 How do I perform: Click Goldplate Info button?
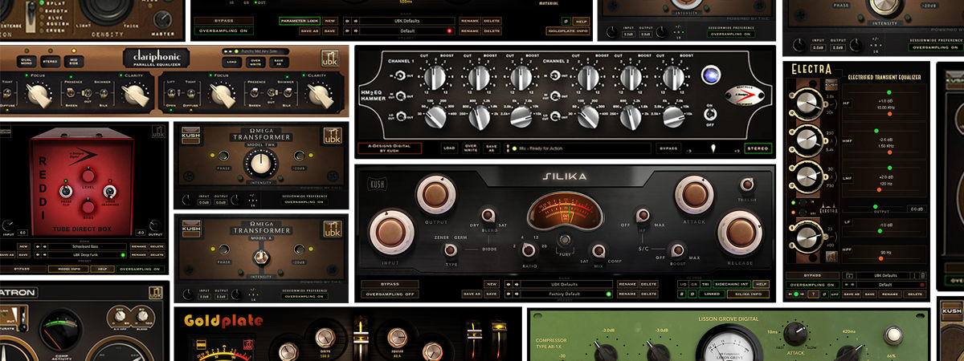(568, 30)
